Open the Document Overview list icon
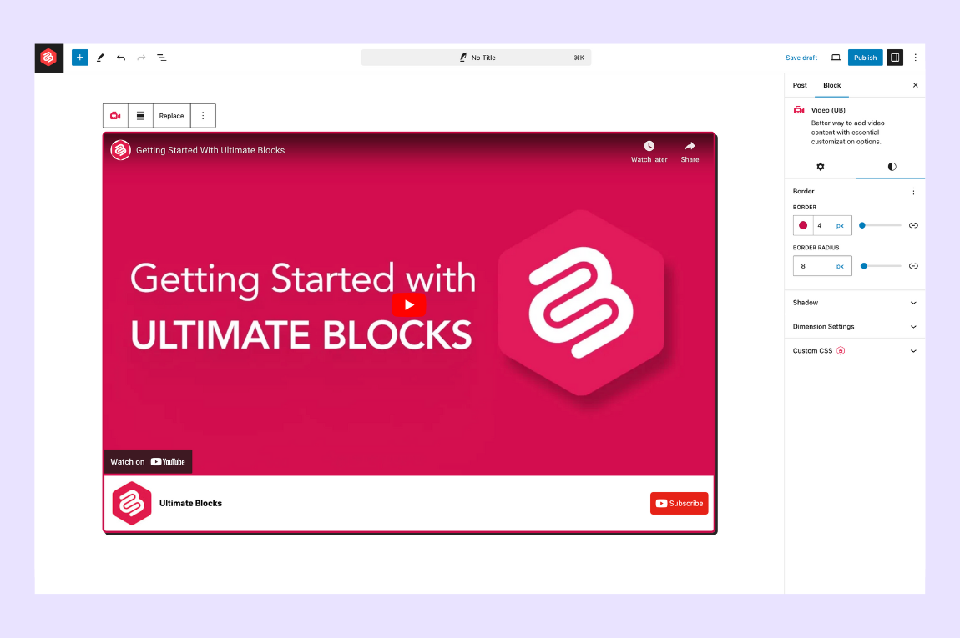 point(162,58)
